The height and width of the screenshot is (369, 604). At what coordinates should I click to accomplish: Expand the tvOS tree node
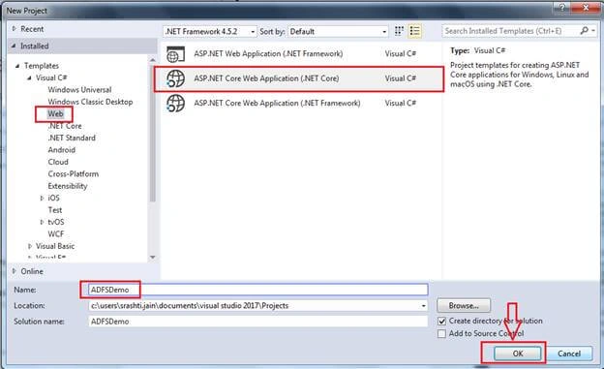(x=42, y=222)
